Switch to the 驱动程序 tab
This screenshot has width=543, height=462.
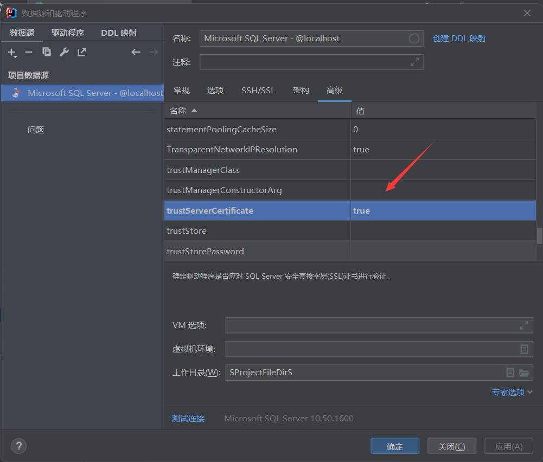point(68,33)
